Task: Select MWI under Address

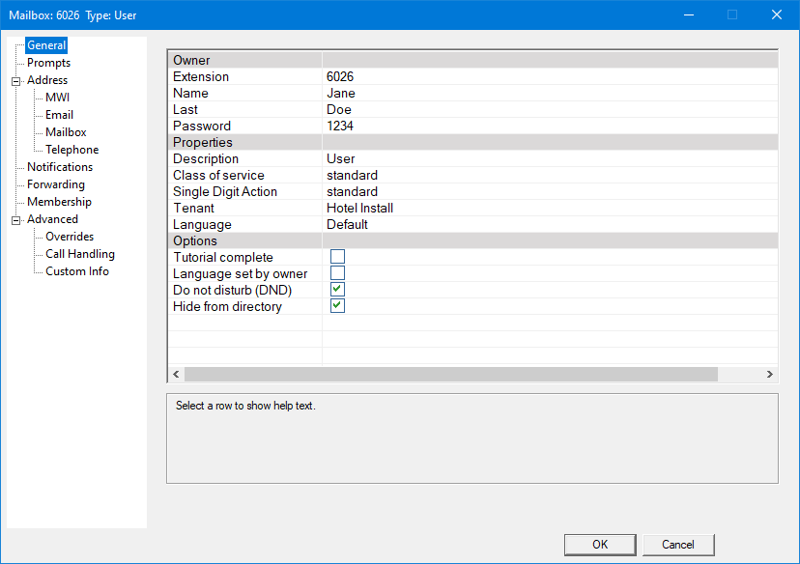Action: (x=57, y=98)
